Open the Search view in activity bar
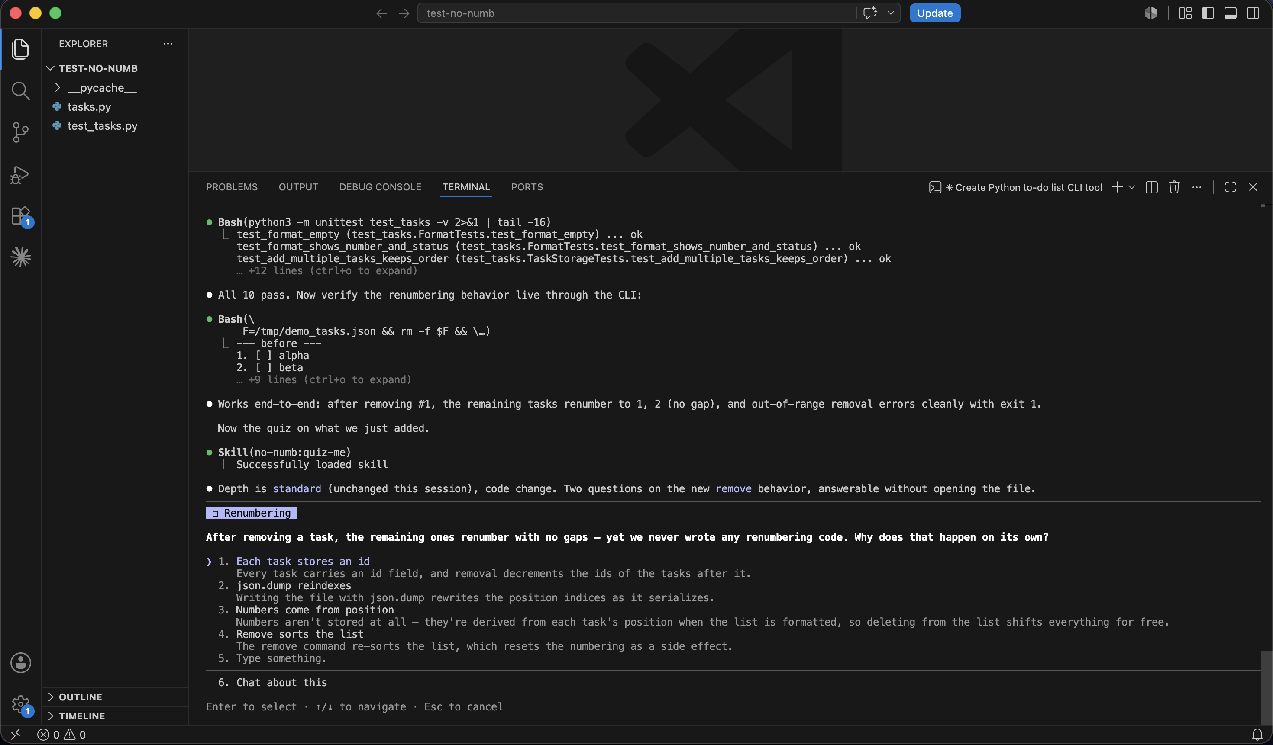The image size is (1273, 745). 20,91
